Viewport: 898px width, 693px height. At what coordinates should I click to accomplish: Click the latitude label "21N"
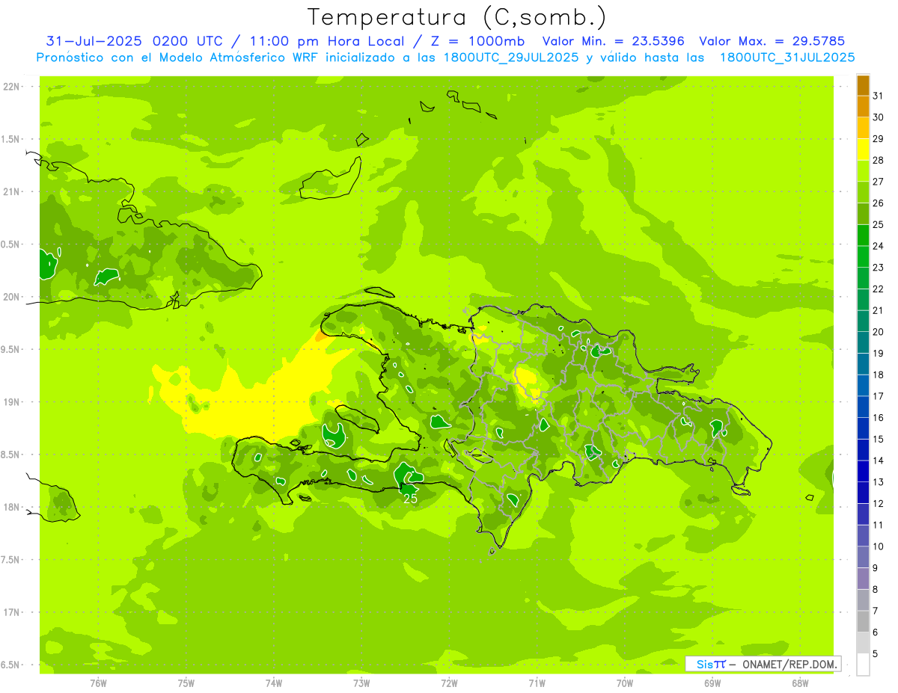[x=13, y=192]
